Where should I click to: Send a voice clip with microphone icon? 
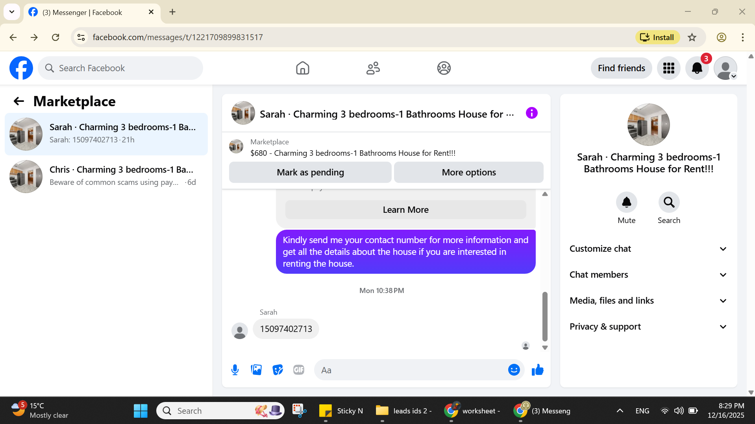click(x=235, y=370)
